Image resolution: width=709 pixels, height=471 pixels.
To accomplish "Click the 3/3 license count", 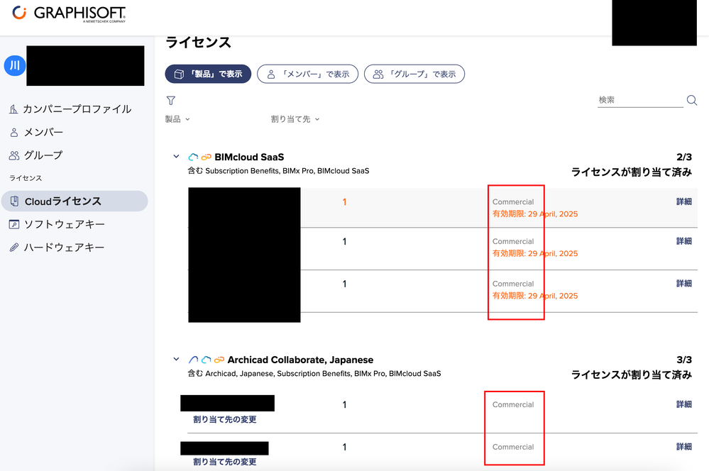I will click(684, 360).
